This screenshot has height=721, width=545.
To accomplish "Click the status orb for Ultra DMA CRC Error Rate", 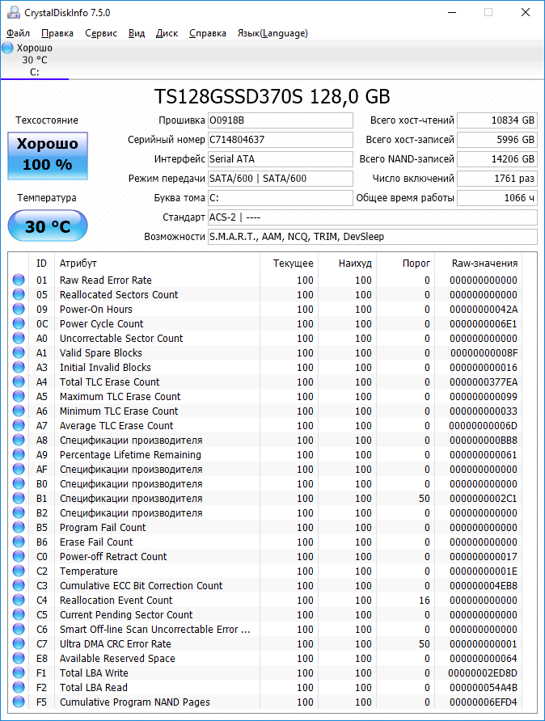I will click(19, 643).
